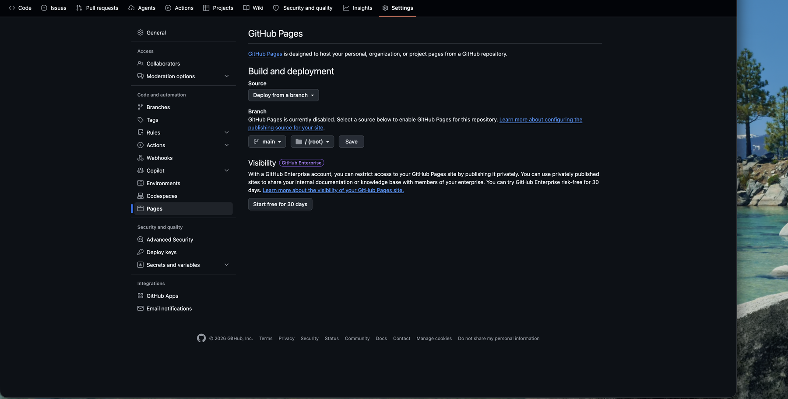788x399 pixels.
Task: Expand the Rules section chevron
Action: 227,133
